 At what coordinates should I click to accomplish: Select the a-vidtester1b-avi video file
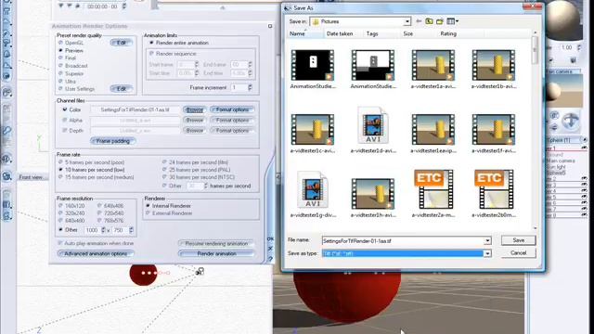coord(493,65)
